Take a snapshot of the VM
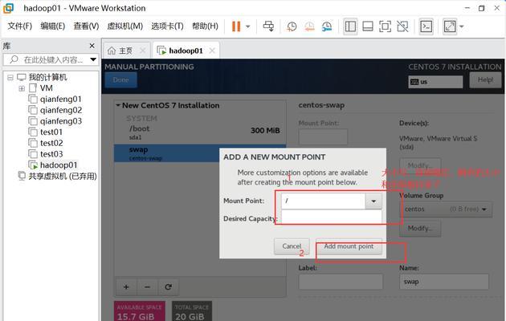Viewport: 506px width, 321px height. 292,26
